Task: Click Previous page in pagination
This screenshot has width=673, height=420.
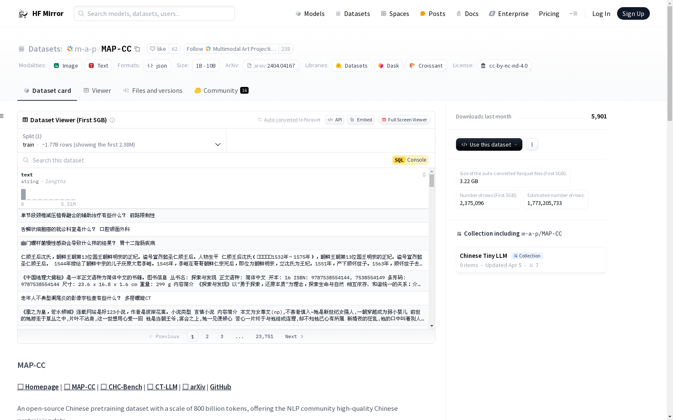Action: pyautogui.click(x=164, y=336)
